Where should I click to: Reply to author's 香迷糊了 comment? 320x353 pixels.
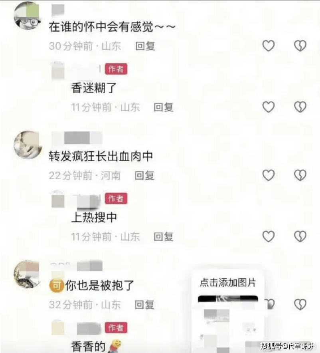[164, 107]
